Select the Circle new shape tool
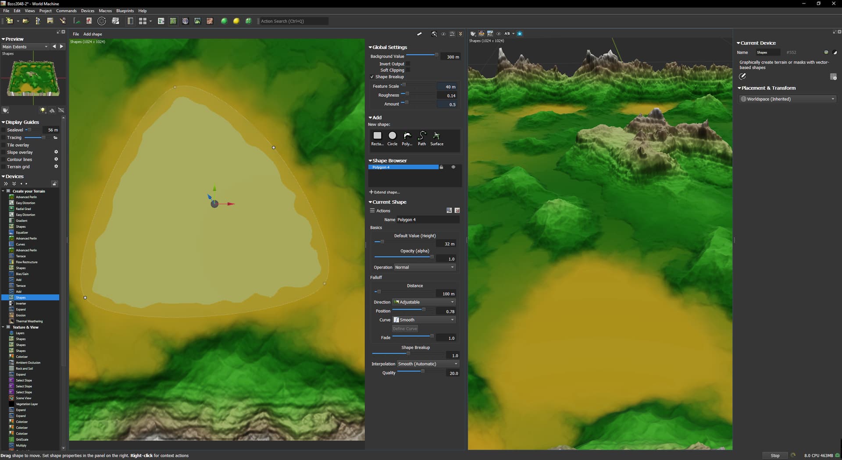 pyautogui.click(x=392, y=136)
